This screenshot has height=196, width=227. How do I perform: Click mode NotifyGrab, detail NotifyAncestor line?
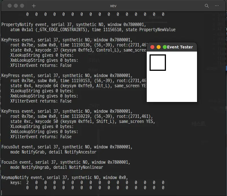point(53,152)
